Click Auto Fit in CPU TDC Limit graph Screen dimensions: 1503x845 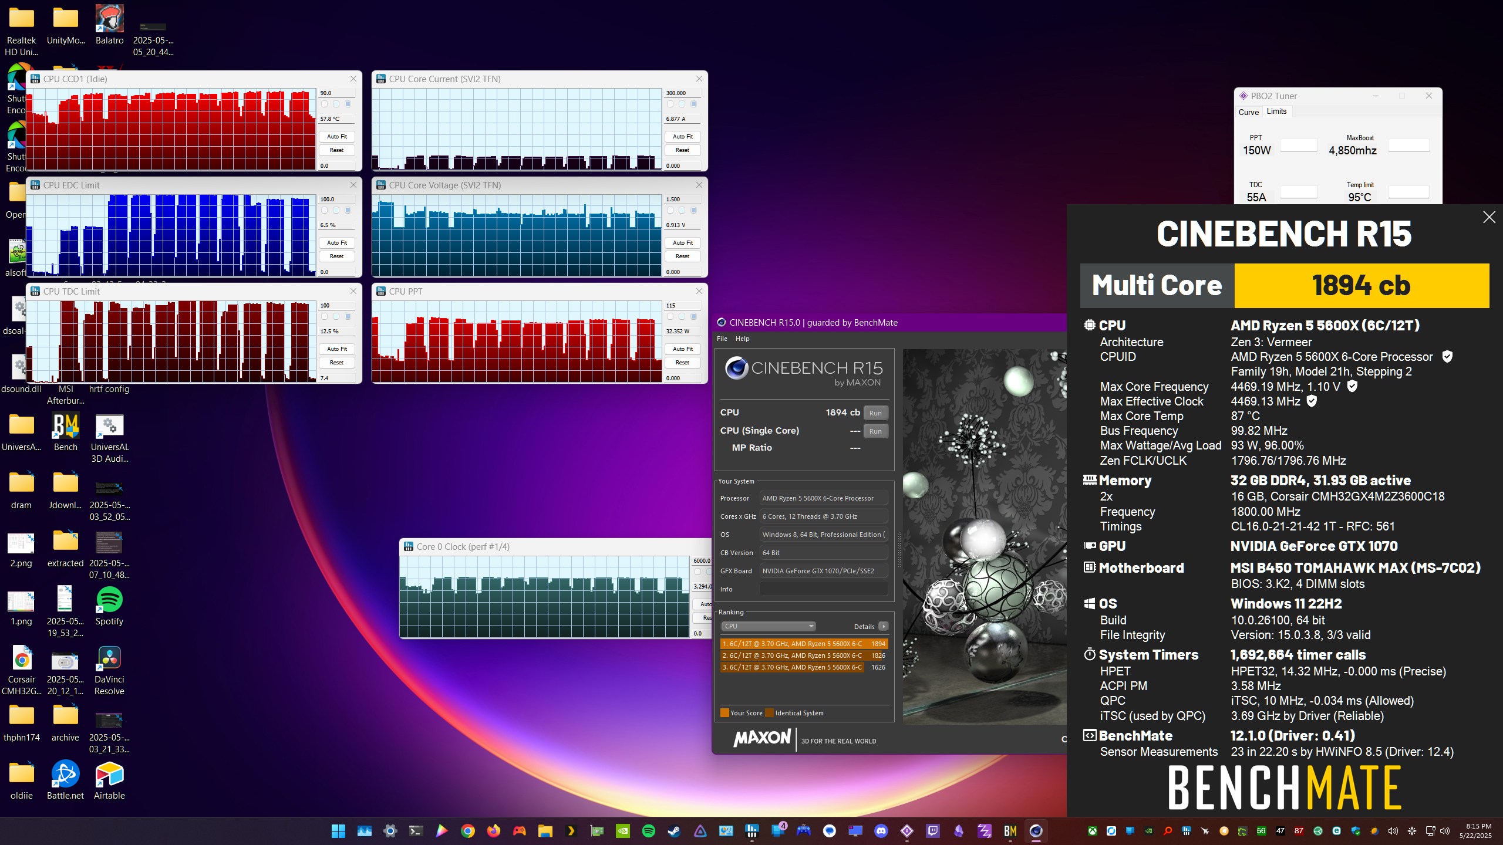[x=337, y=349]
